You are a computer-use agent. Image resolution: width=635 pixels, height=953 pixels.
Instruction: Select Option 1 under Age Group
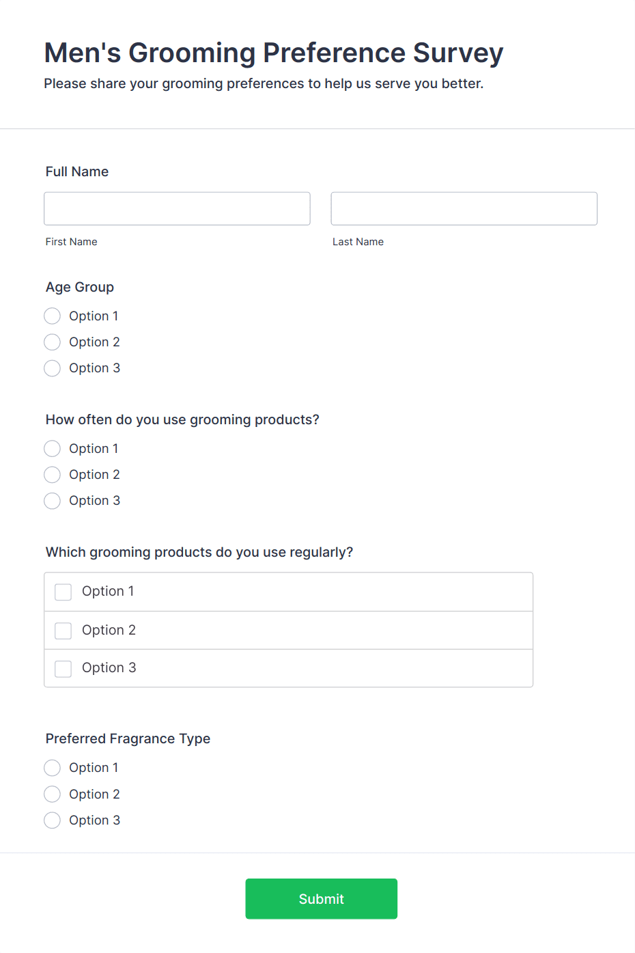52,316
